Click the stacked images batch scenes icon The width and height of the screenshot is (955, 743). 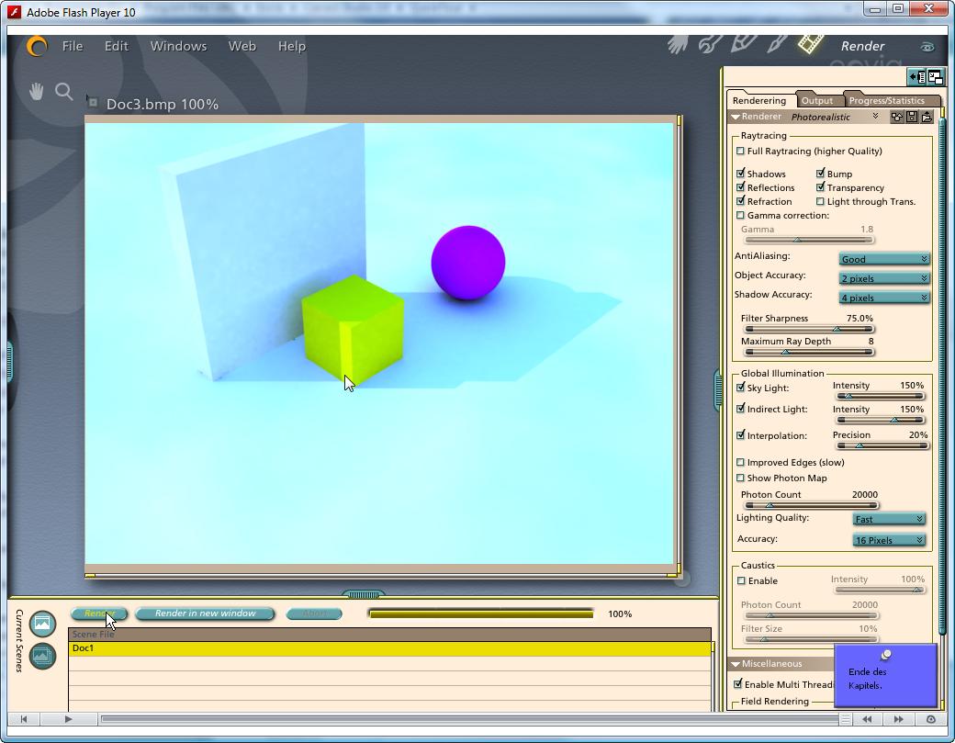click(x=42, y=657)
